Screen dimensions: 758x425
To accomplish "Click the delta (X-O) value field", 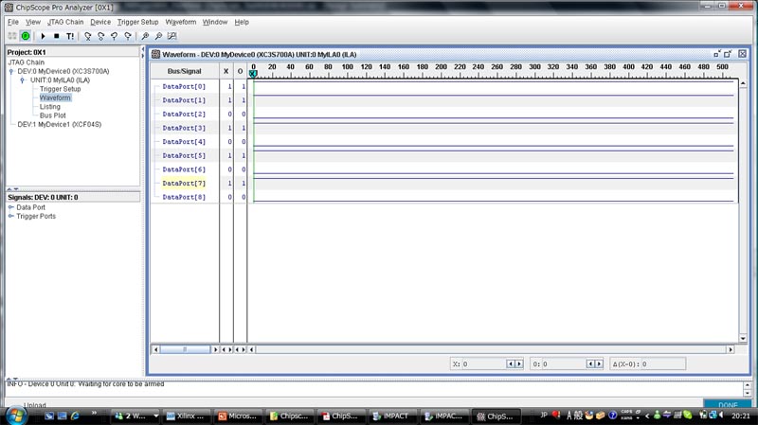I will coord(662,364).
